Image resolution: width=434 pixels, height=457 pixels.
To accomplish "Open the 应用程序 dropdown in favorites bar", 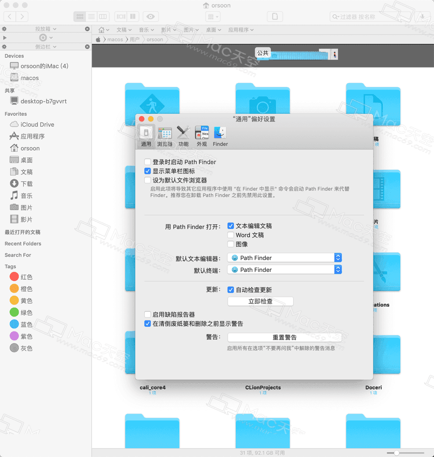I will 241,30.
